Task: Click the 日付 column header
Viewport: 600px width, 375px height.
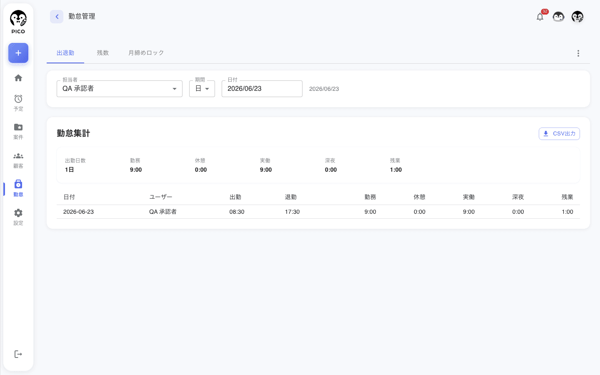Action: [x=69, y=197]
